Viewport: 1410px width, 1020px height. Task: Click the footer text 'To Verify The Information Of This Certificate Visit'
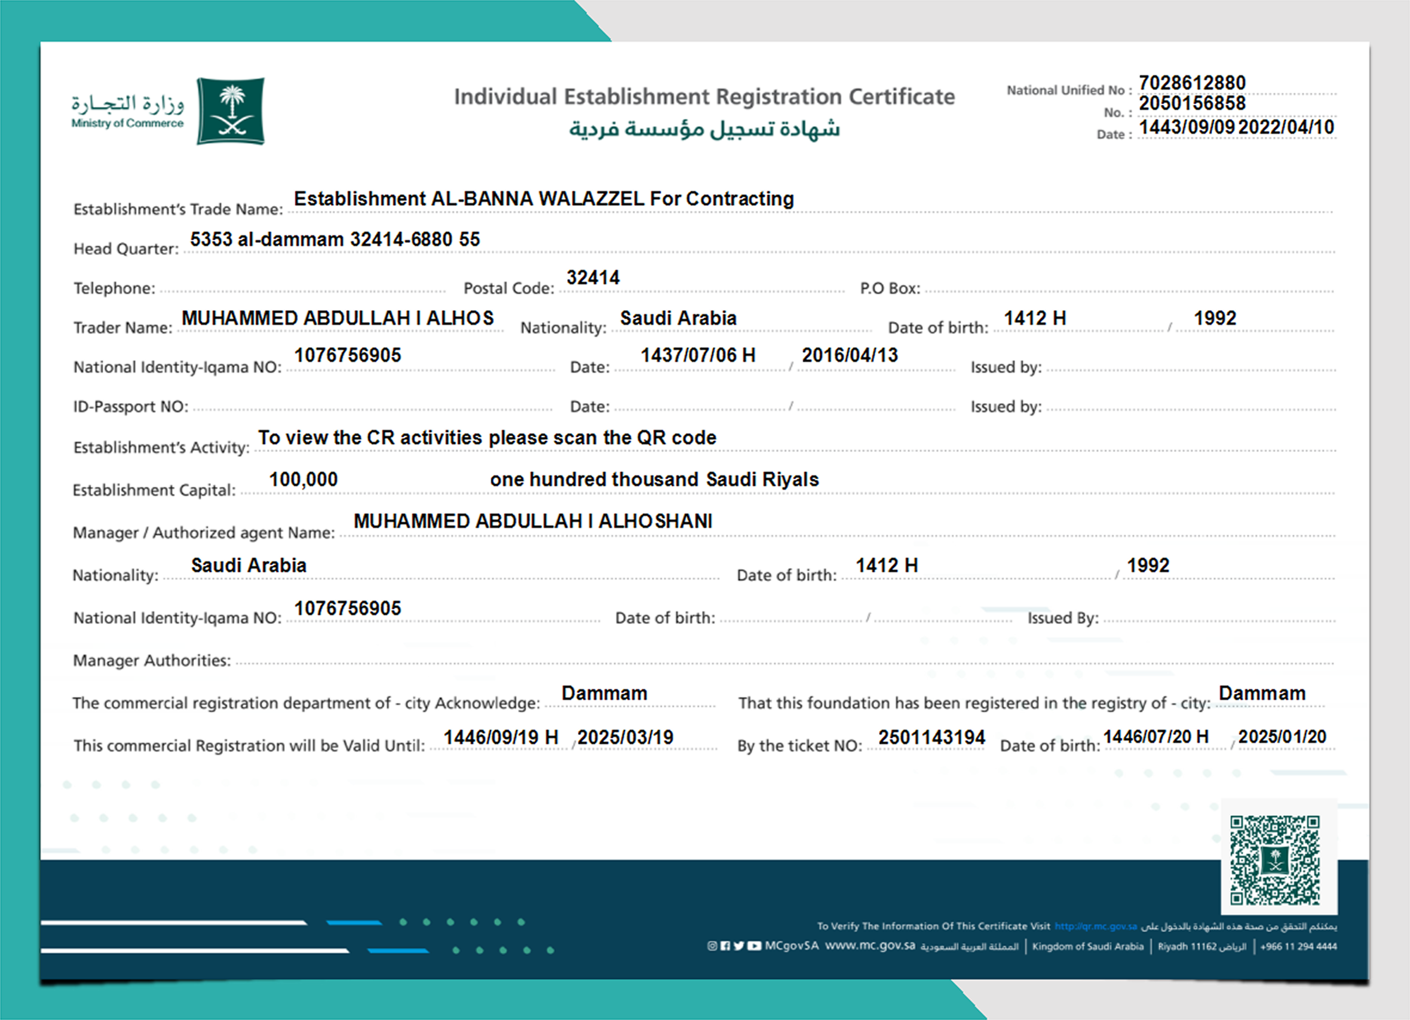click(x=933, y=926)
